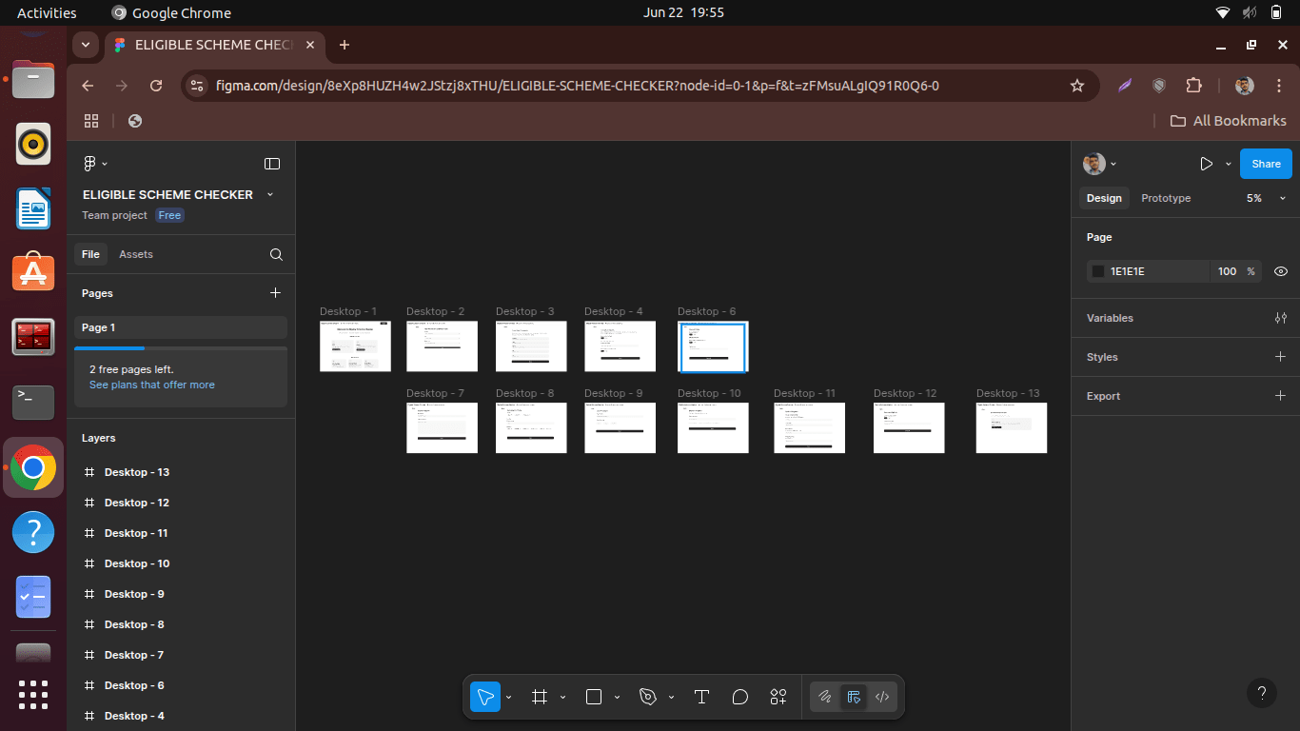Switch to the Prototype tab

click(1166, 198)
